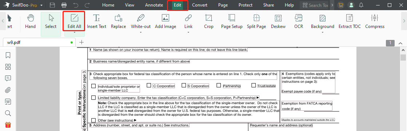Viewport: 407px width, 131px height.
Task: Click the Split Page tool
Action: click(x=256, y=21)
